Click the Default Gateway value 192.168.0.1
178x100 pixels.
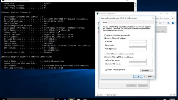(x=50, y=39)
